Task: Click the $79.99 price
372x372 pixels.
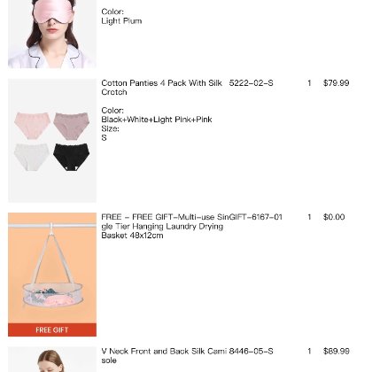Action: (337, 83)
